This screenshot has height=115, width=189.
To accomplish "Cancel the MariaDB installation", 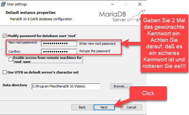I will click(x=131, y=107).
